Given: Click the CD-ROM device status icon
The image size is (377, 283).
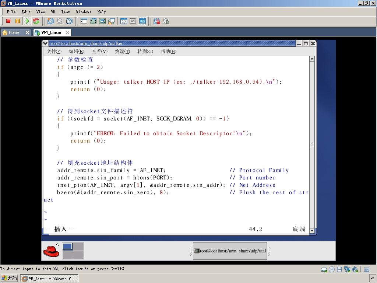Looking at the screenshot, I should click(x=332, y=269).
